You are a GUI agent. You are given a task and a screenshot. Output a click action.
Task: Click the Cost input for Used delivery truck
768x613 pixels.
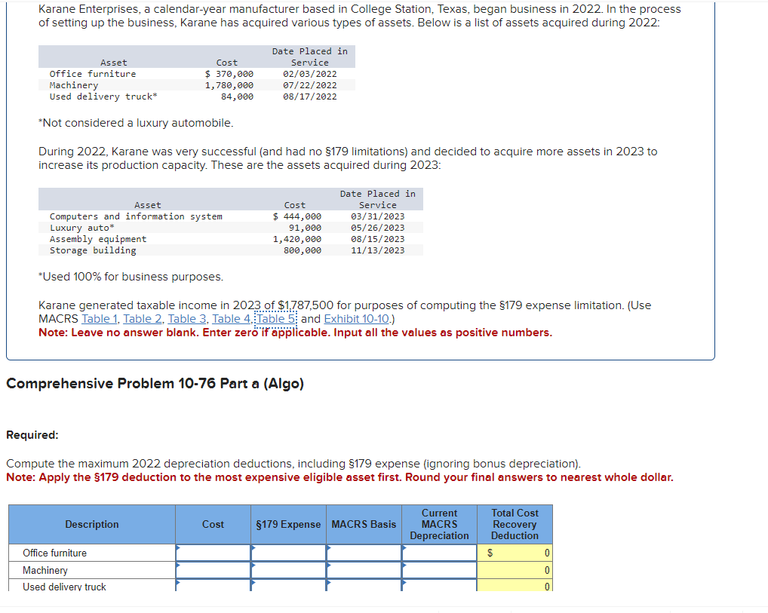[x=213, y=586]
